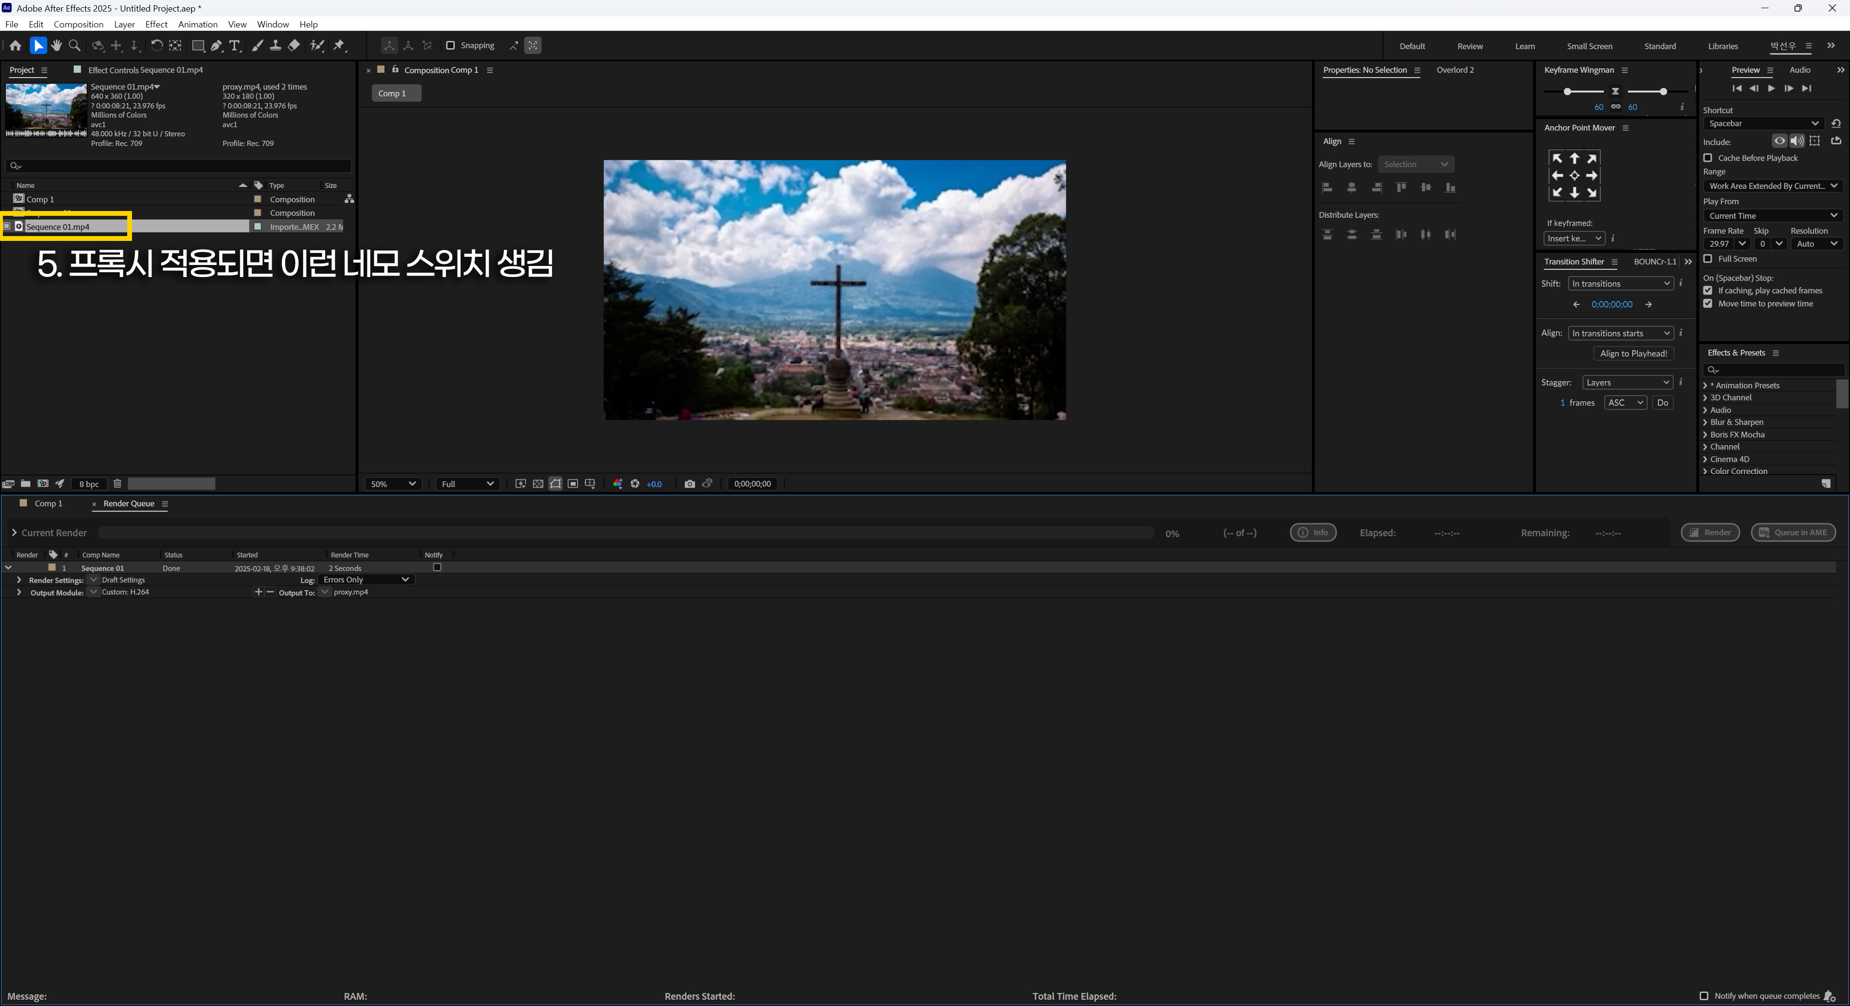Select the Type tool
This screenshot has width=1850, height=1006.
pyautogui.click(x=235, y=45)
